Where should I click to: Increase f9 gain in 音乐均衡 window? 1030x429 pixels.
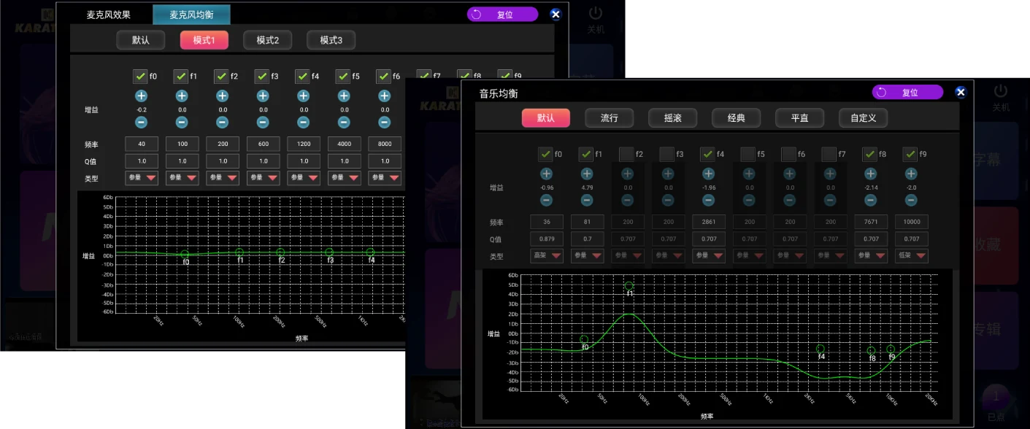(x=911, y=174)
